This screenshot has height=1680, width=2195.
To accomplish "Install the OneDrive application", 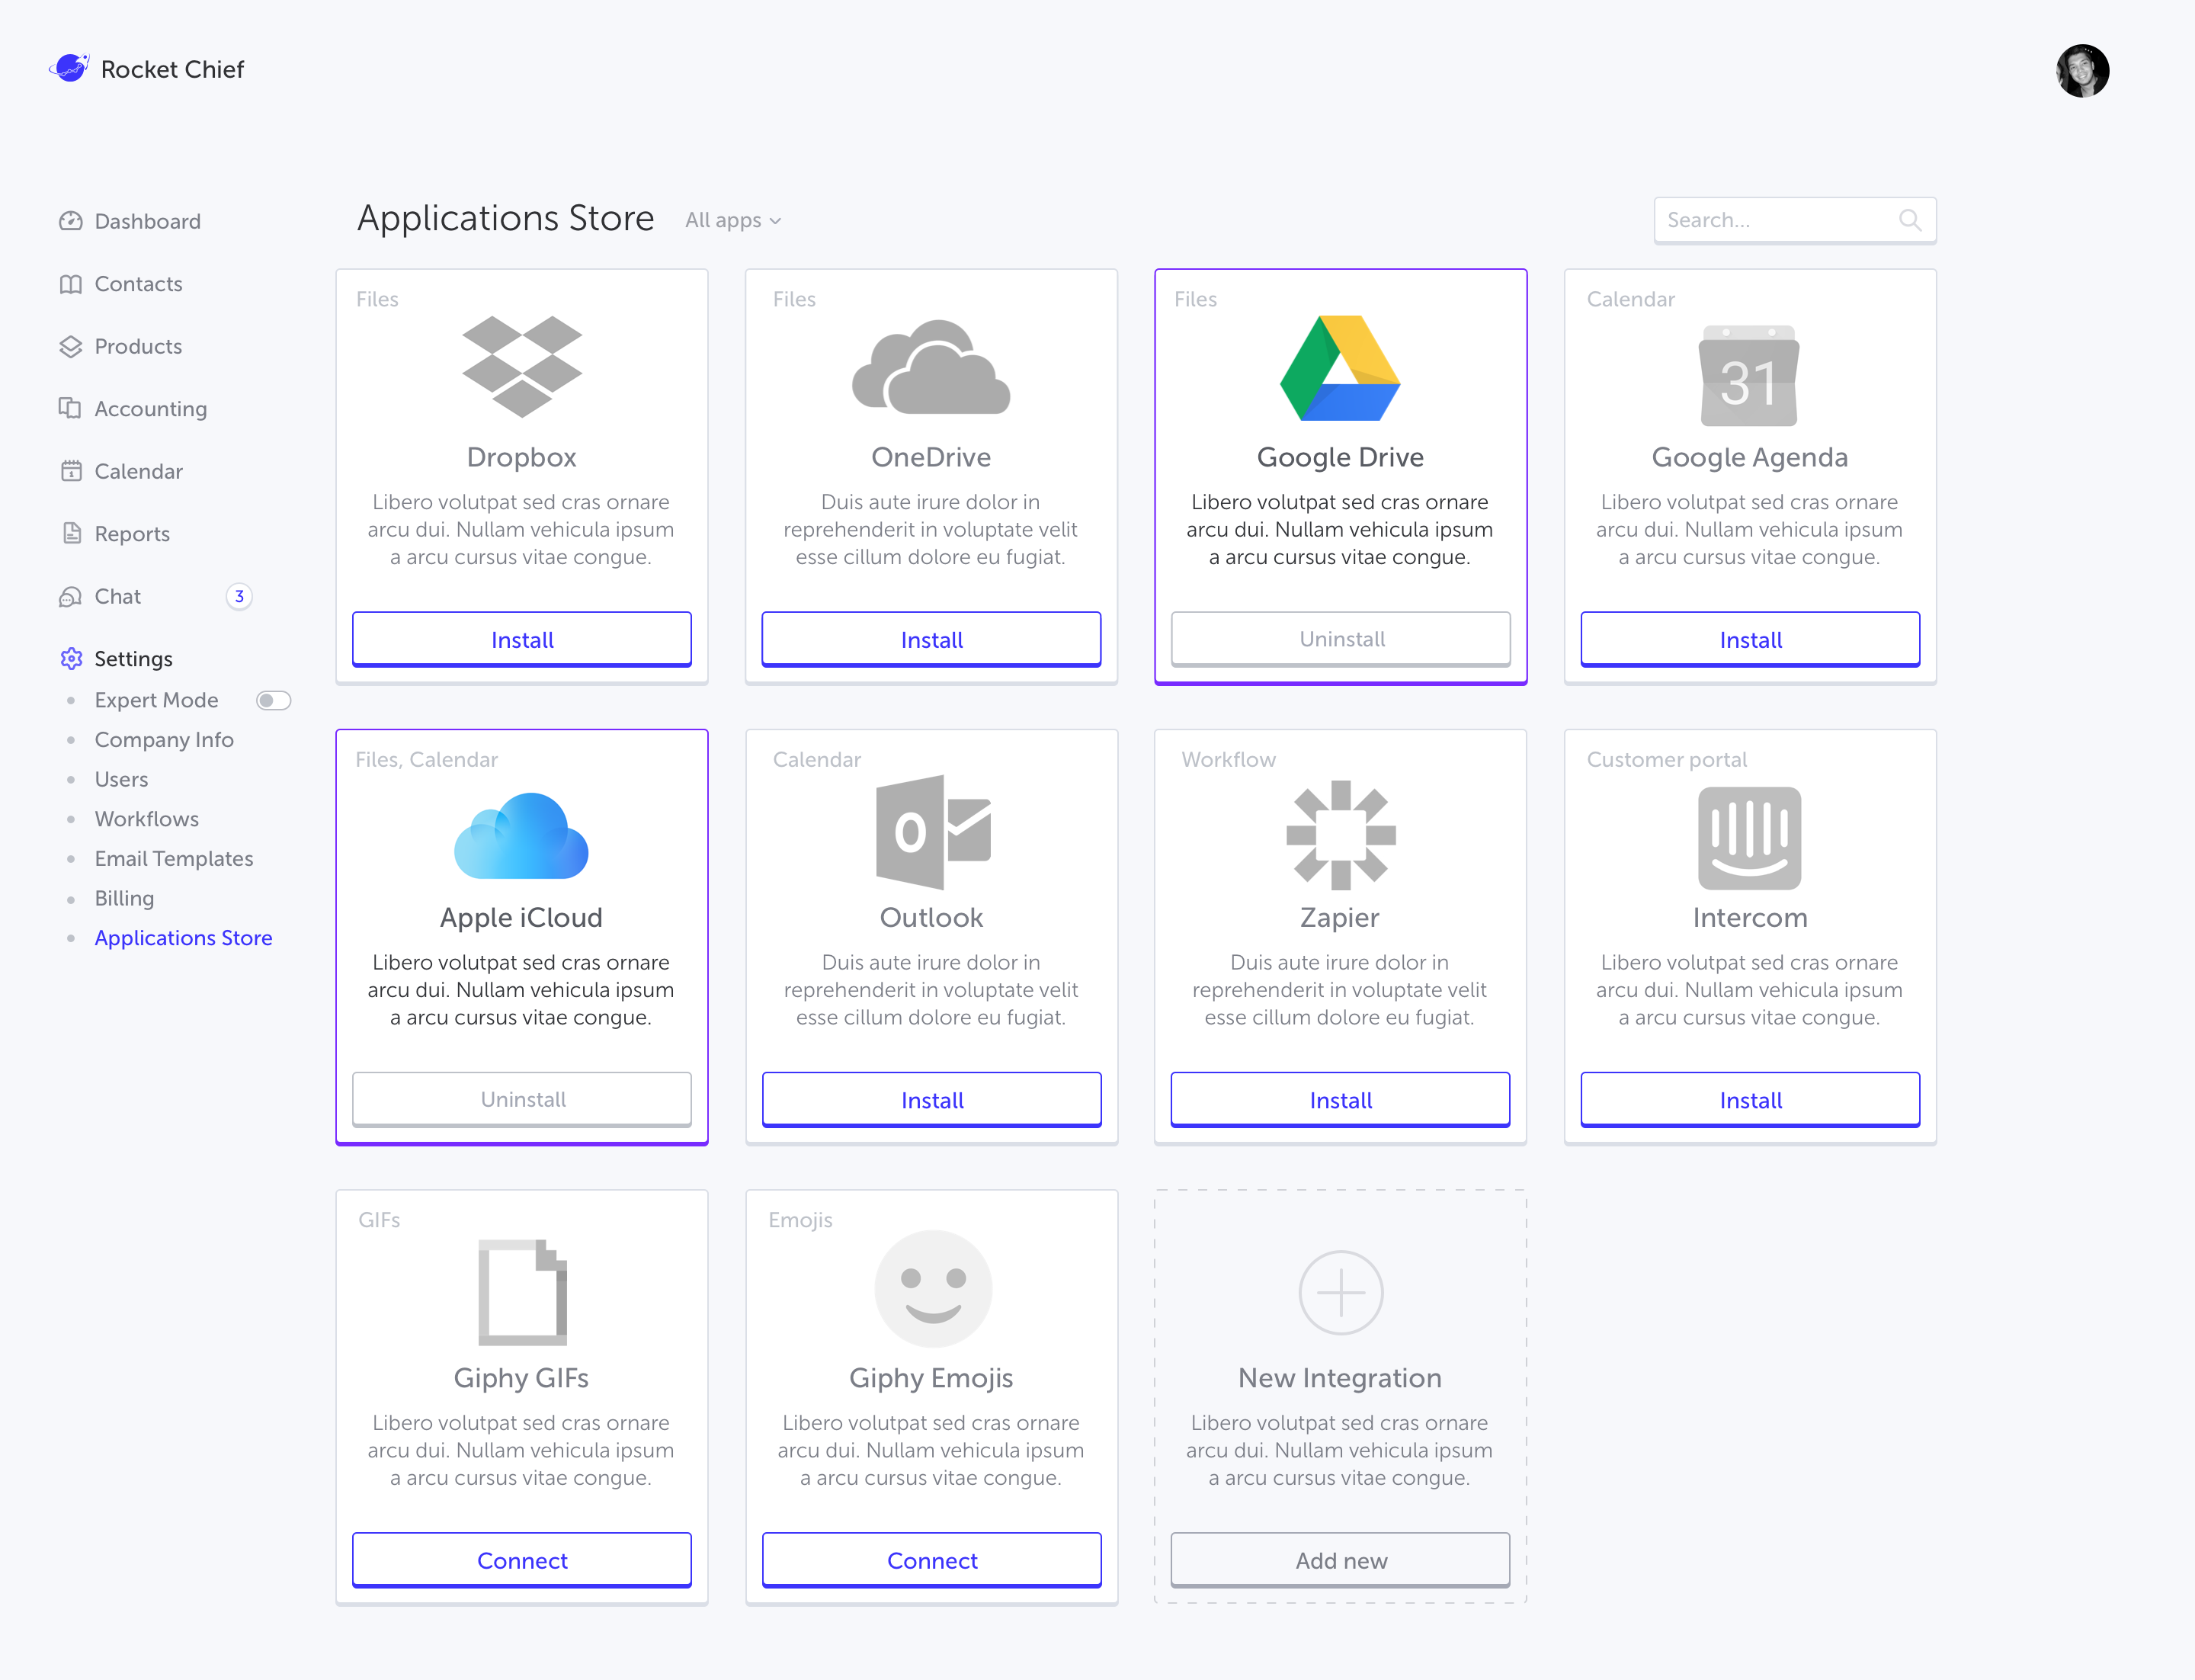I will tap(931, 639).
